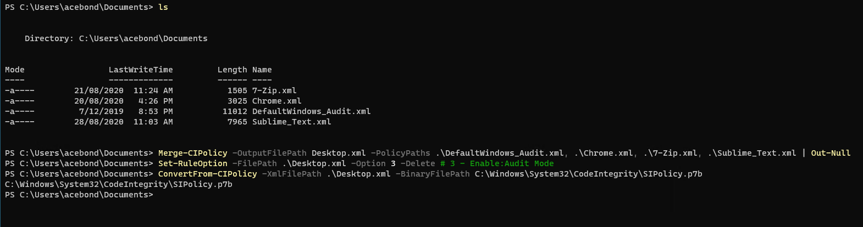This screenshot has height=227, width=863.
Task: Click the Enable:Audit Mode comment text
Action: (512, 163)
